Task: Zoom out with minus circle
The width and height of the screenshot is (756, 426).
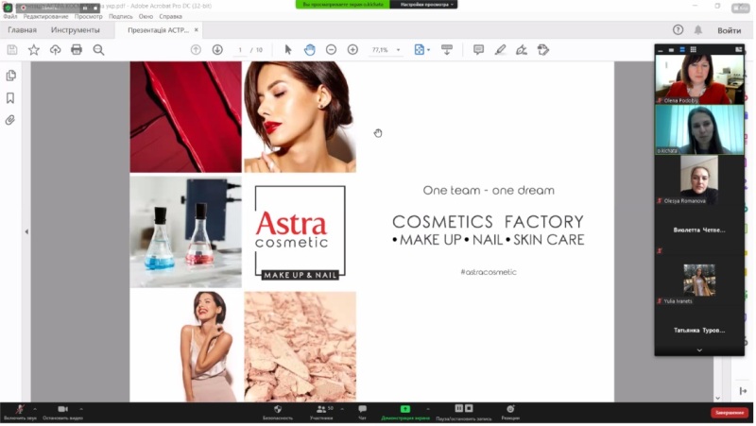Action: pyautogui.click(x=332, y=50)
